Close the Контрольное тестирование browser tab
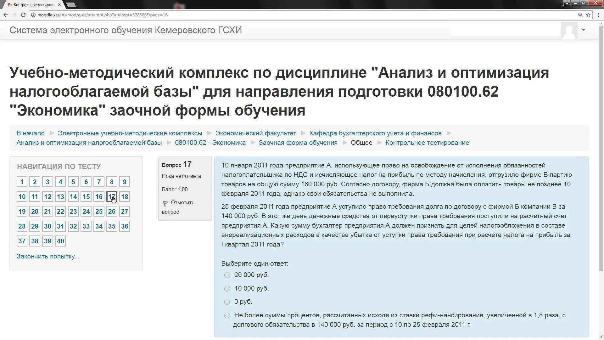604x340 pixels. pyautogui.click(x=59, y=5)
